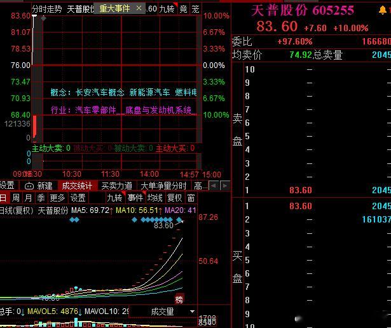The height and width of the screenshot is (328, 391).
Task: Click the alert bell icon beside the stock code
Action: (x=382, y=10)
